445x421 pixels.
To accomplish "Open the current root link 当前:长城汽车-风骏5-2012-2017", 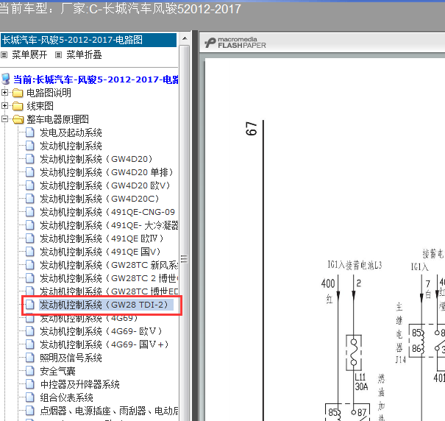I will (x=96, y=79).
